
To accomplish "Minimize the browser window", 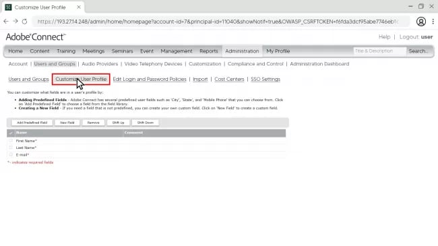I will point(410,6).
